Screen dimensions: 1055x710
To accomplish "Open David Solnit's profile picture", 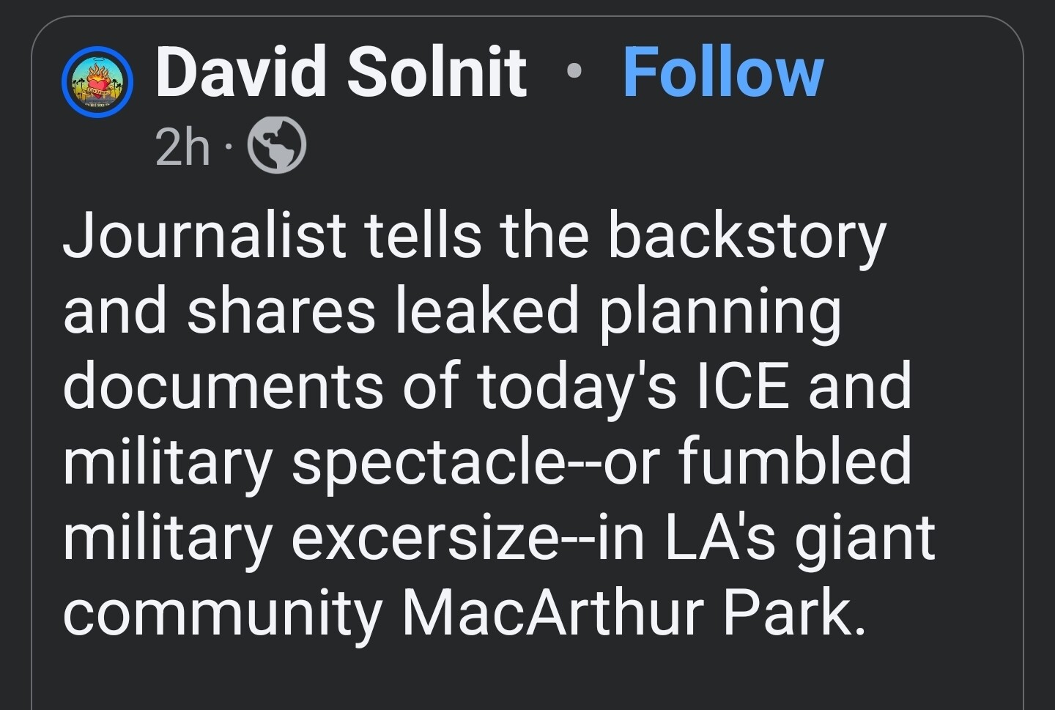I will [x=96, y=81].
